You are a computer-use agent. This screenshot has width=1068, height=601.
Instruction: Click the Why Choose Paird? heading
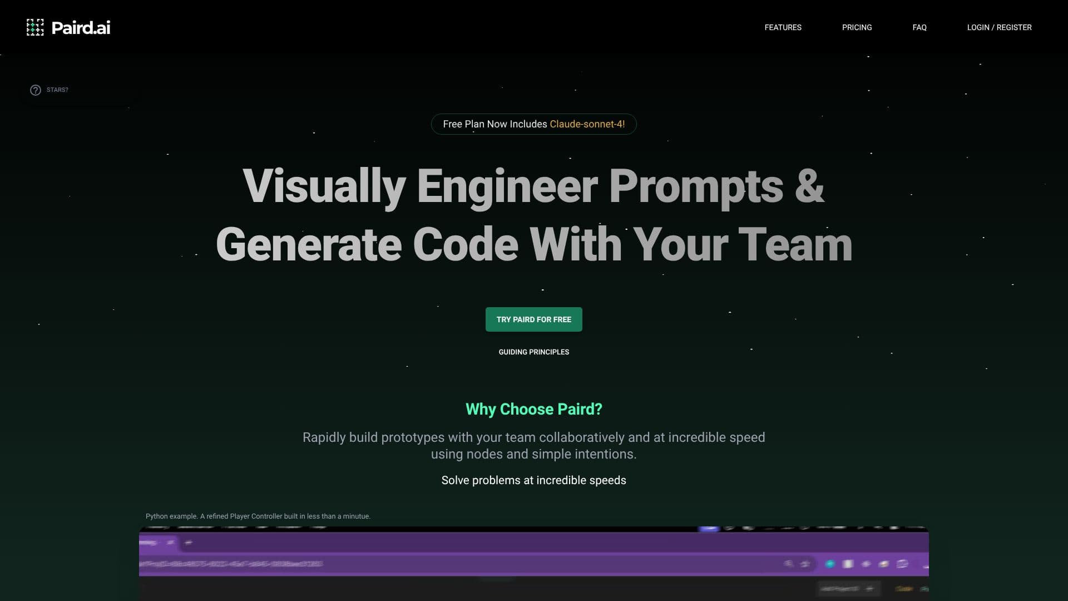(533, 409)
